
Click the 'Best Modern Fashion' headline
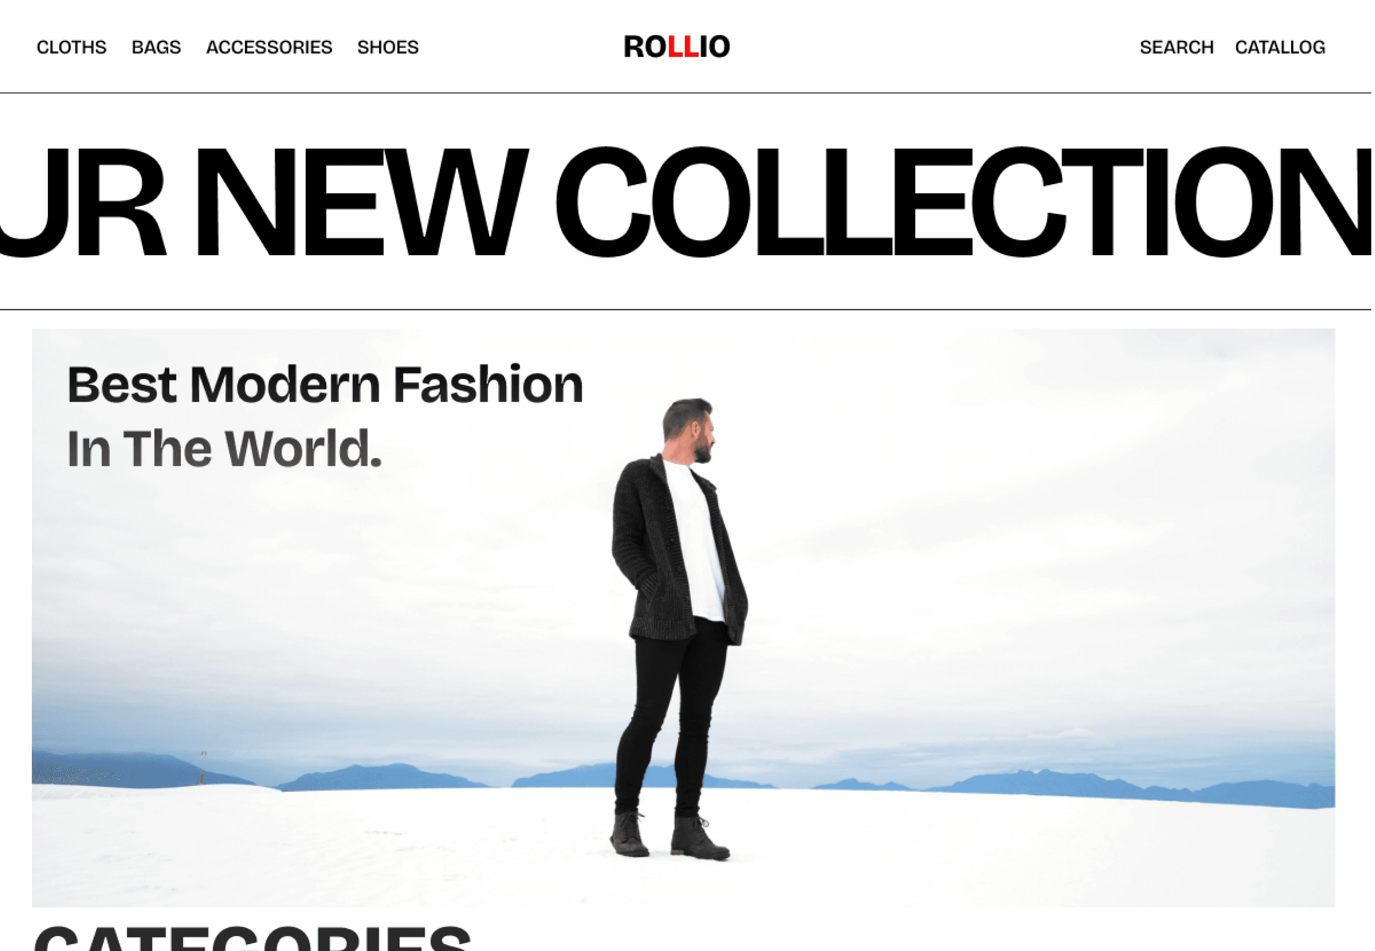[x=325, y=384]
